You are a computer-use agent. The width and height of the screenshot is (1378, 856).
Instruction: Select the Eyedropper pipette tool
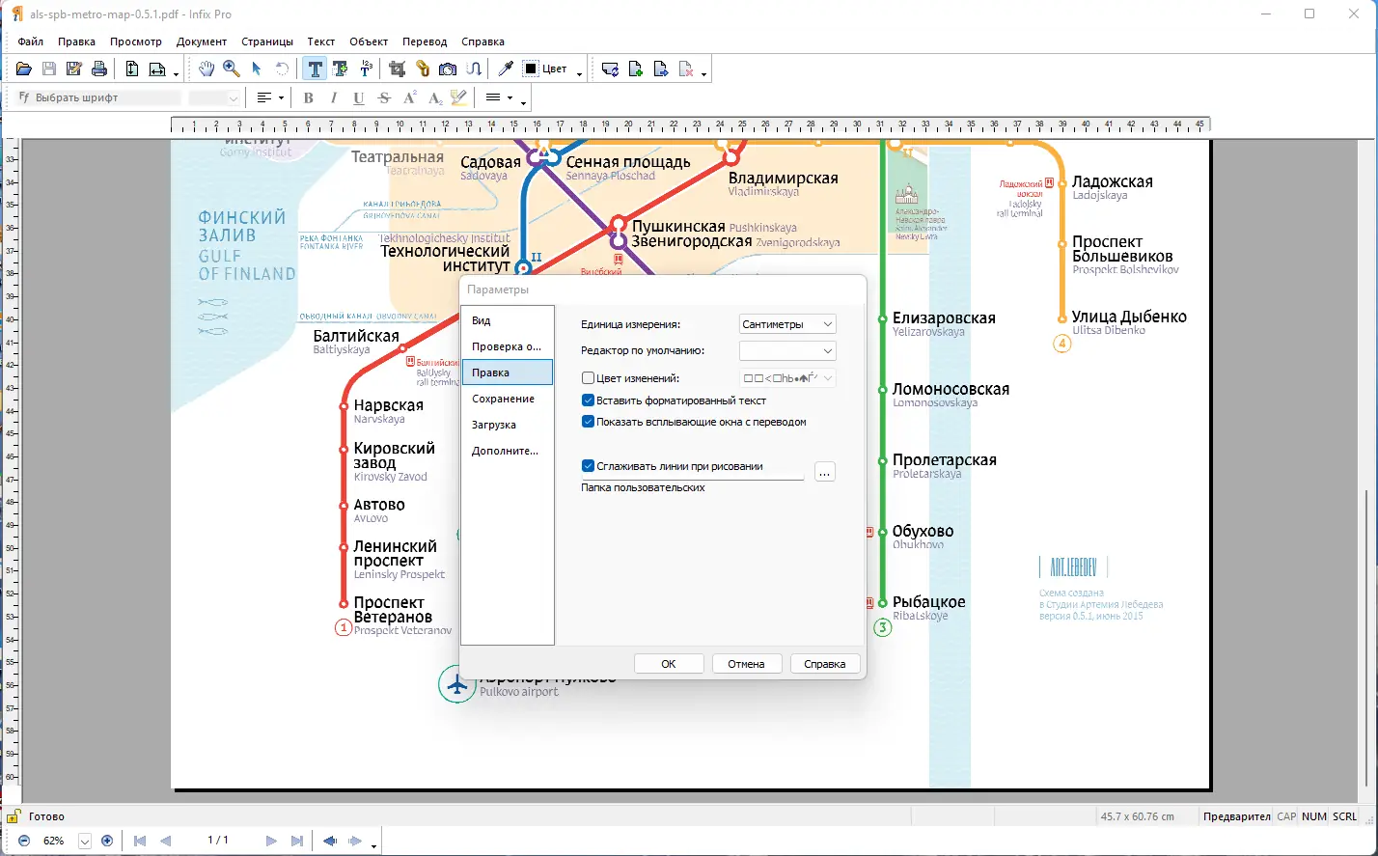click(x=505, y=69)
